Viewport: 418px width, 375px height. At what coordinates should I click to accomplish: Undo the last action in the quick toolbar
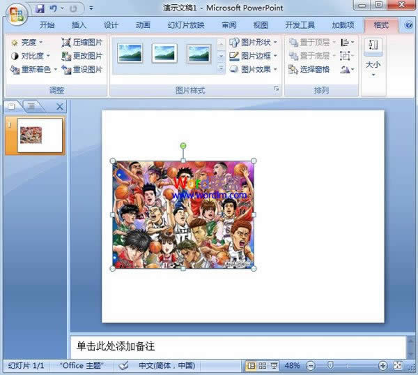pos(53,8)
